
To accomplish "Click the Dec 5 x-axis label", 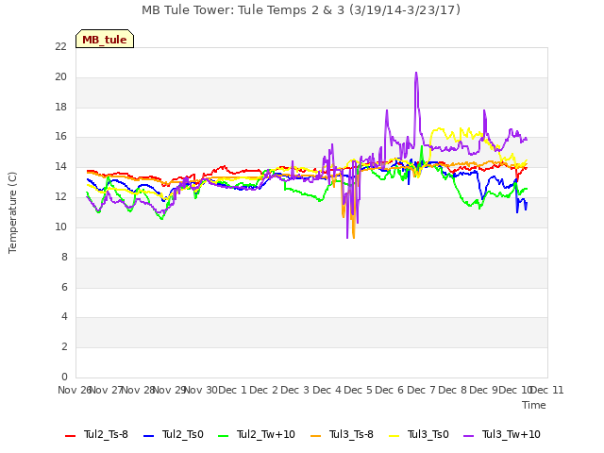I will 359,390.
